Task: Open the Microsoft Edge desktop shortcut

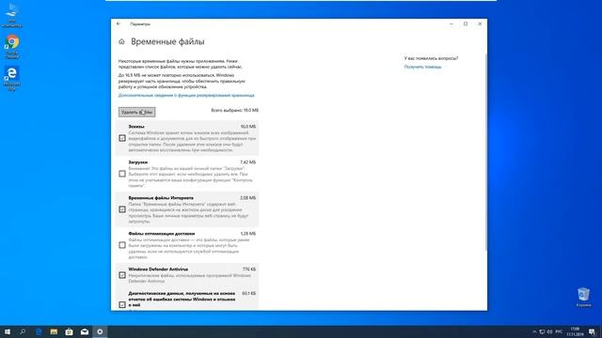Action: (x=12, y=78)
